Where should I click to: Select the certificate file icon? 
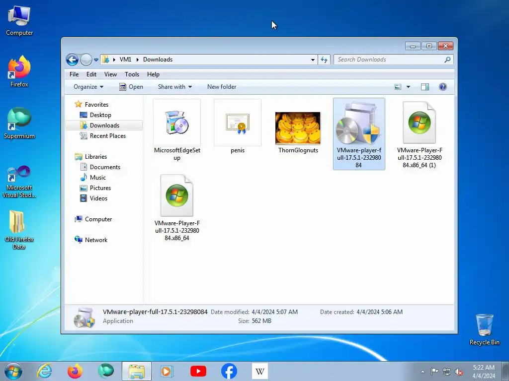click(x=238, y=123)
